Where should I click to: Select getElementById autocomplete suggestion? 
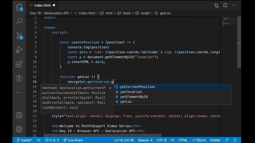173,97
